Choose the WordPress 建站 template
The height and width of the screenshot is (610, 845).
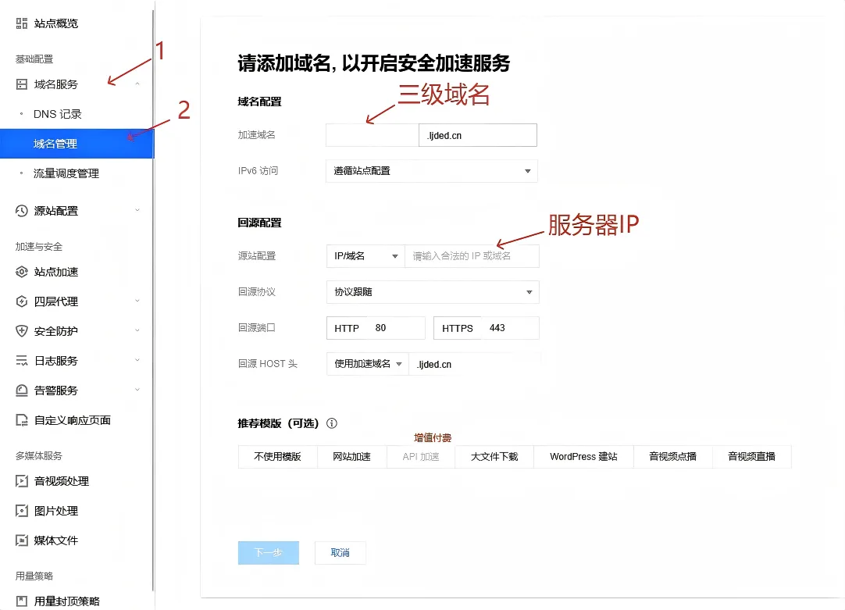tap(583, 457)
